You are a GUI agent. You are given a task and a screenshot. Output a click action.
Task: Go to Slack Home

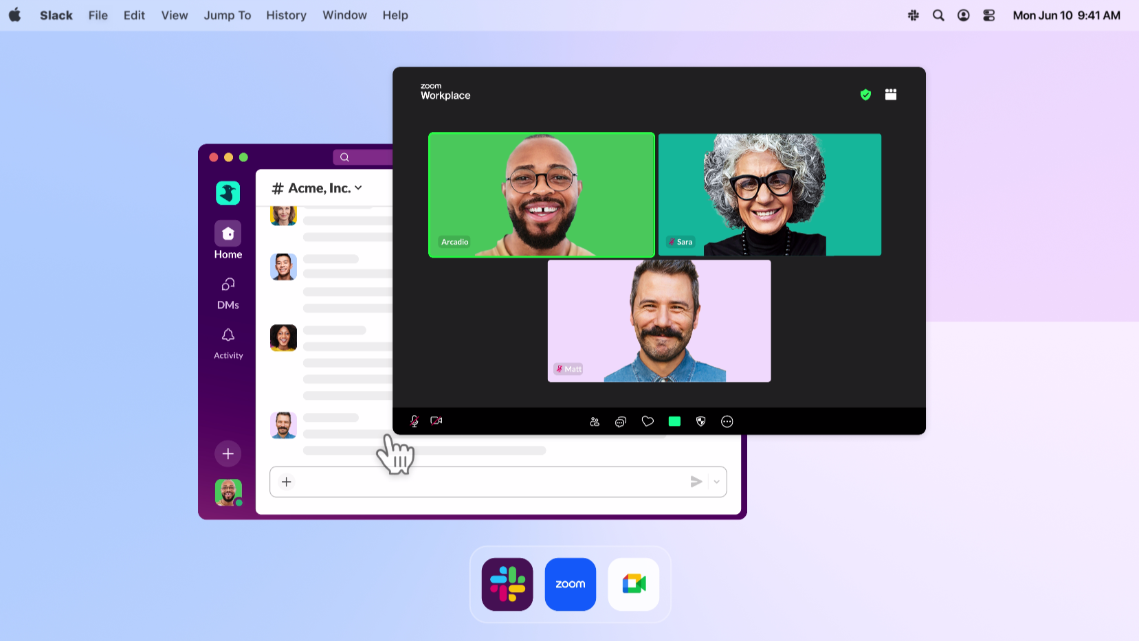click(x=228, y=240)
